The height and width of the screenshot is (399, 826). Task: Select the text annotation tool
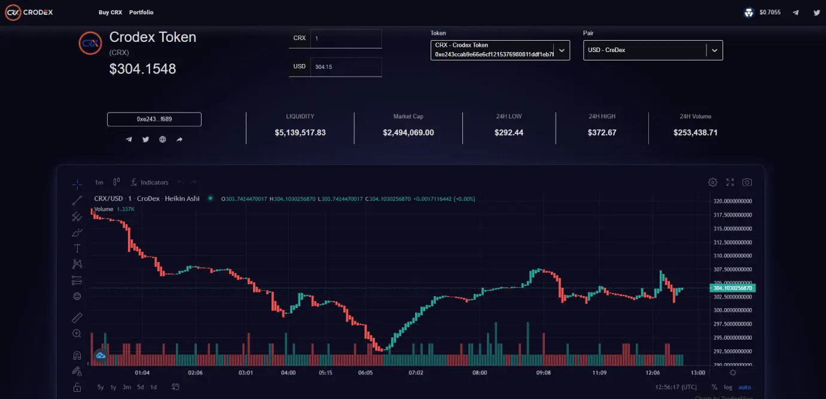coord(77,248)
